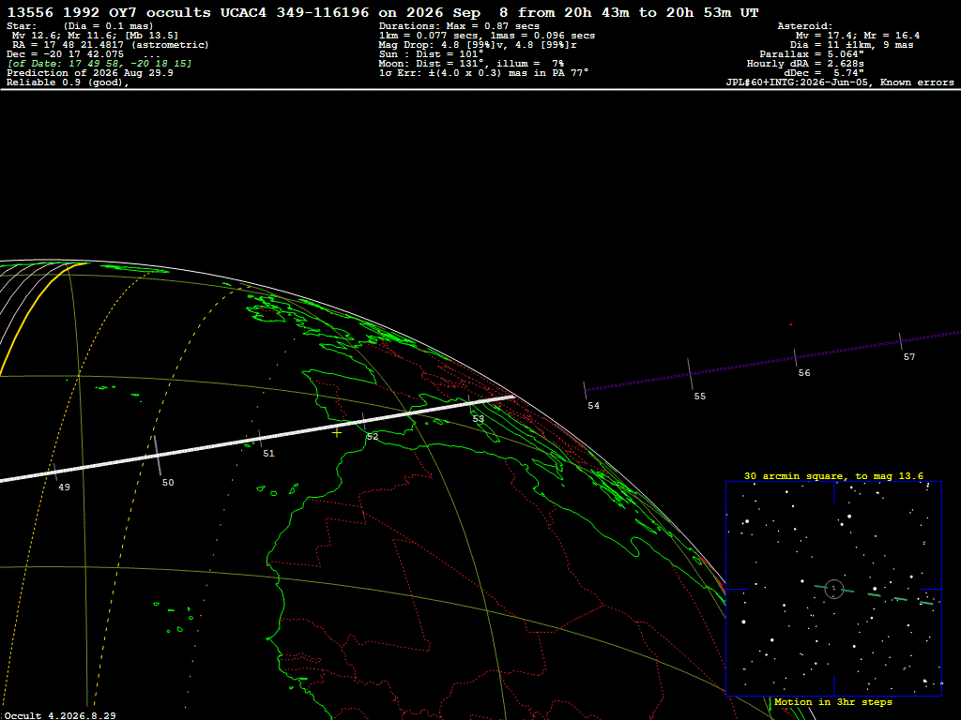The height and width of the screenshot is (720, 961).
Task: Select the minute 52 tick mark
Action: [364, 422]
